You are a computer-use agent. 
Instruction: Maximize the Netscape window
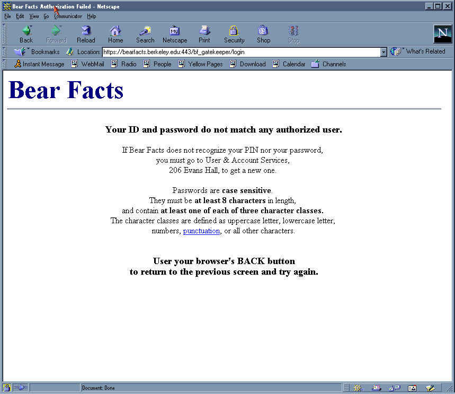(x=438, y=6)
